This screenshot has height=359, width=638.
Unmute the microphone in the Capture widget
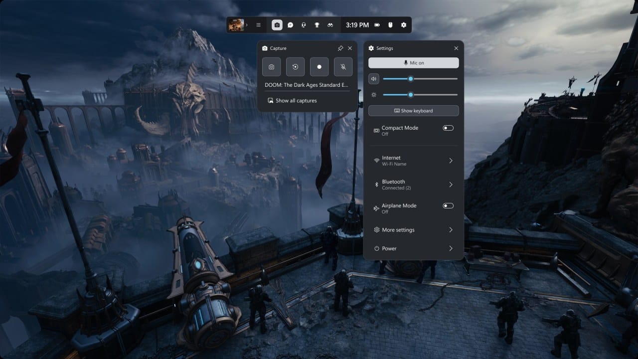(x=343, y=66)
